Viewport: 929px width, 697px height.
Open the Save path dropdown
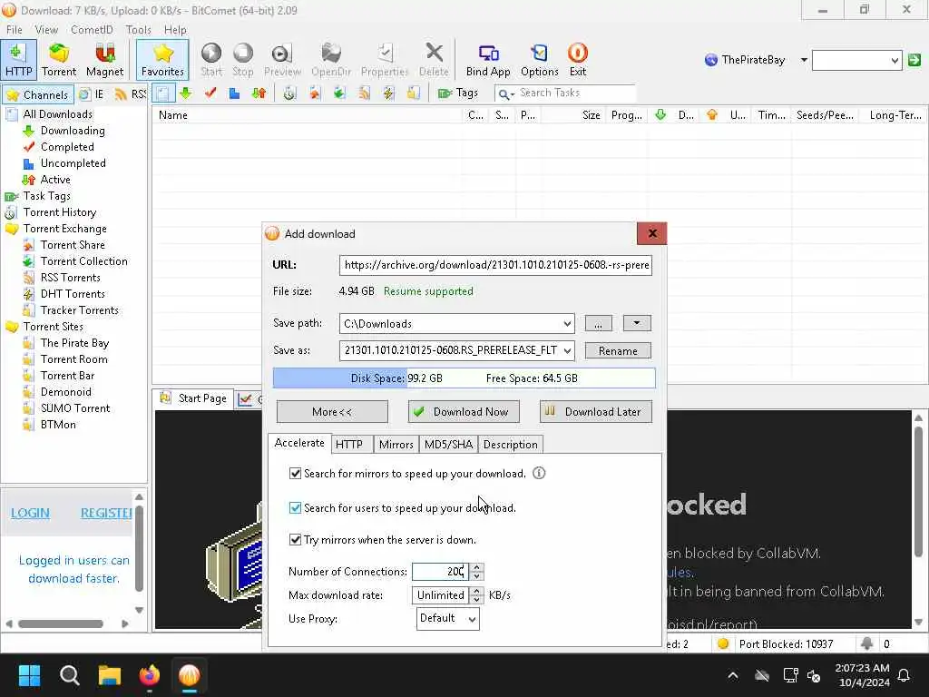click(x=567, y=324)
